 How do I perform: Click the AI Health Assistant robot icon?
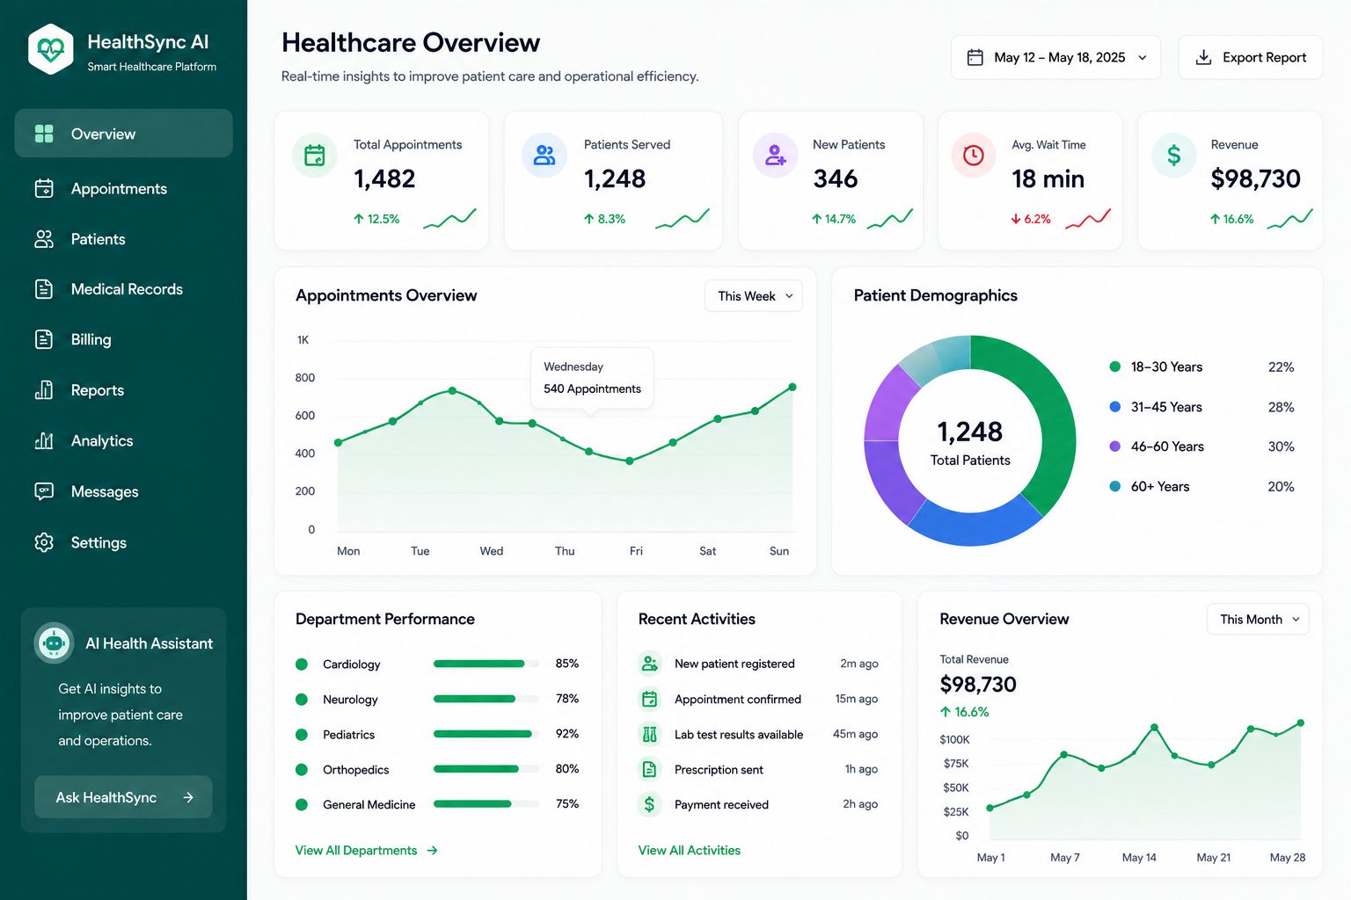tap(54, 643)
